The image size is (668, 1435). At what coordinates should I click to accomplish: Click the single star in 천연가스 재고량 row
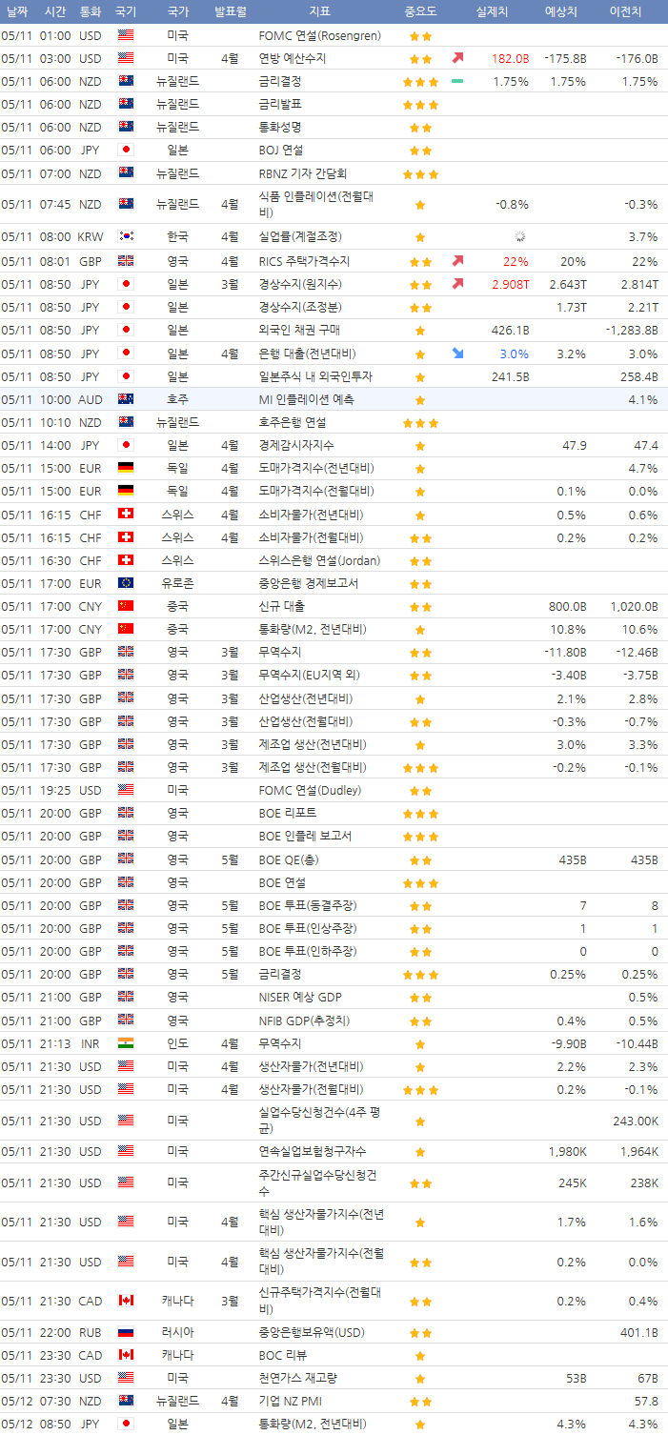tap(420, 1378)
